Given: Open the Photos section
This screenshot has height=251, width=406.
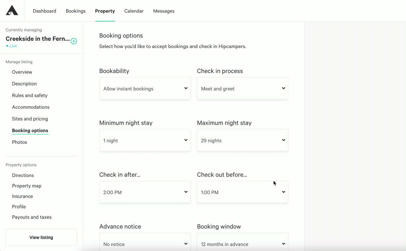Looking at the screenshot, I should 20,142.
